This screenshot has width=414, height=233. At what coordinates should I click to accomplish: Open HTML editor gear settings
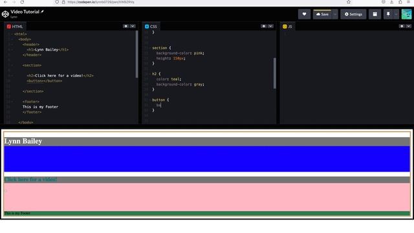click(125, 26)
